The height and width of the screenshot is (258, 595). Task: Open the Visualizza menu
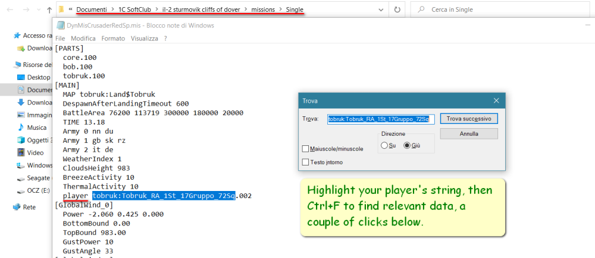144,38
